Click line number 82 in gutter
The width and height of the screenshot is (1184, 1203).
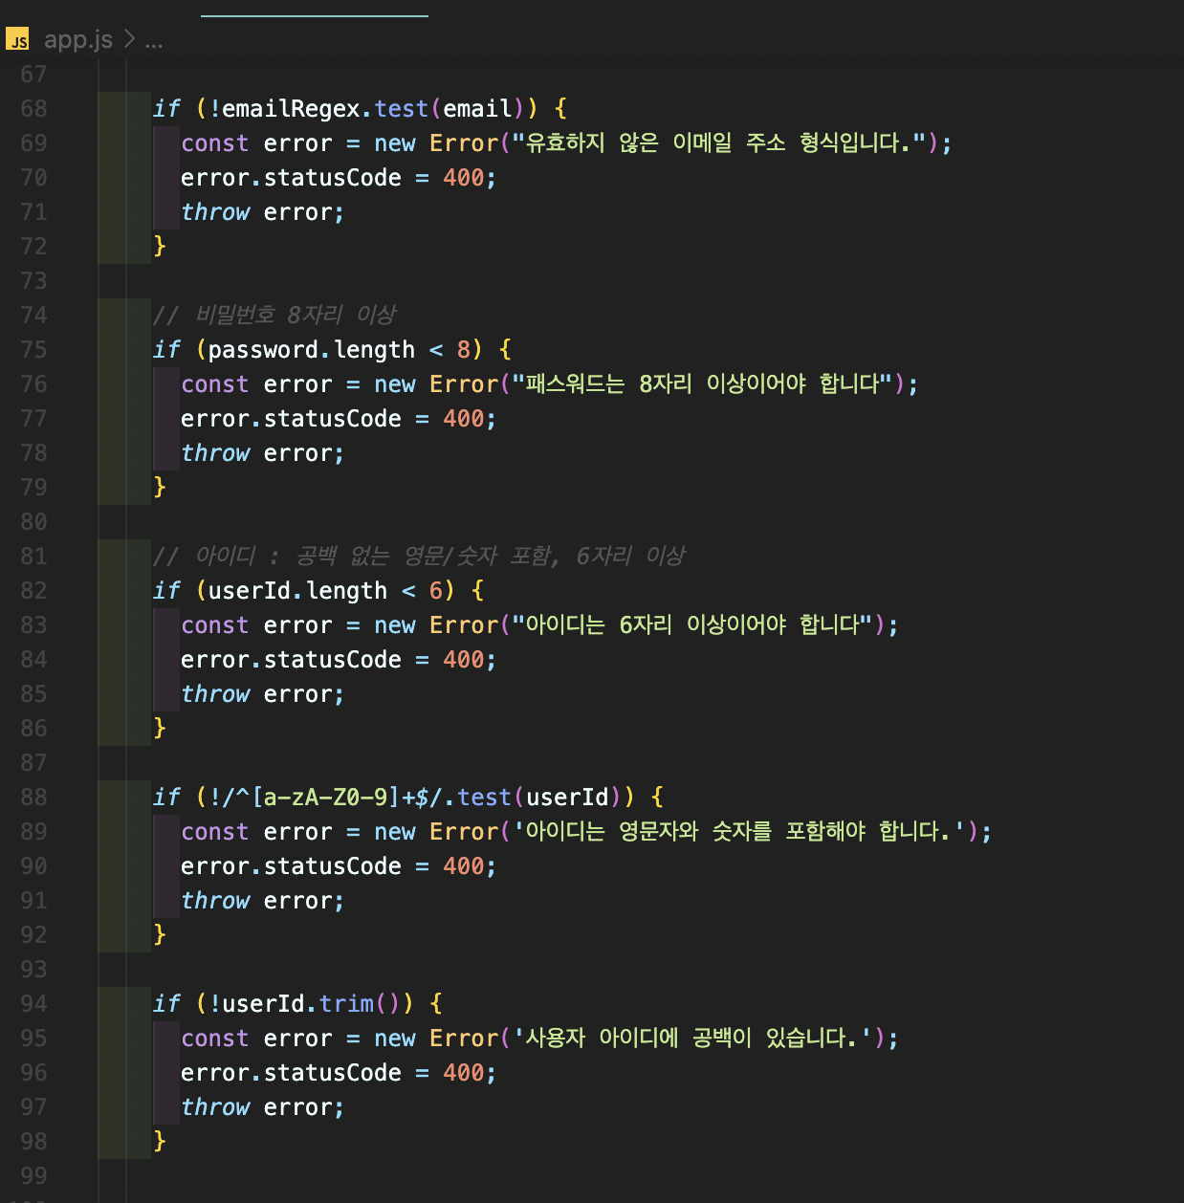tap(33, 591)
